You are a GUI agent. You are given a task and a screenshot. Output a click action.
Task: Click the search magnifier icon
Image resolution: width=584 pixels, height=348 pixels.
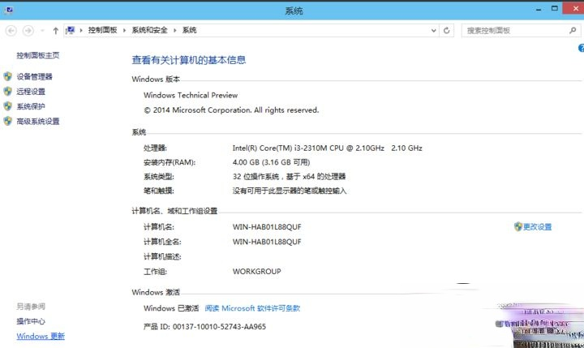573,31
